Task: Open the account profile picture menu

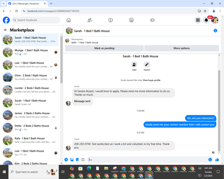Action: 215,20
